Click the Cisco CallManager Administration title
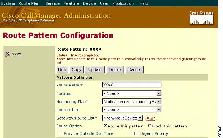 coord(56,15)
